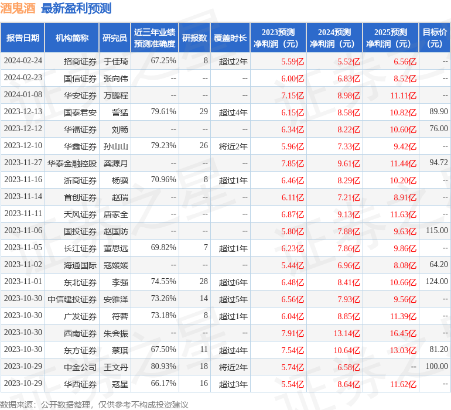This screenshot has width=451, height=410.
Task: Select the 机构简称 column header
Action: pyautogui.click(x=72, y=38)
